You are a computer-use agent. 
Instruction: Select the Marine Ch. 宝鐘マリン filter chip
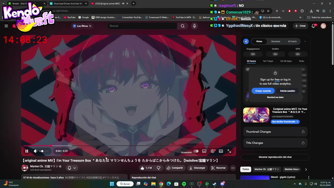coord(267,169)
